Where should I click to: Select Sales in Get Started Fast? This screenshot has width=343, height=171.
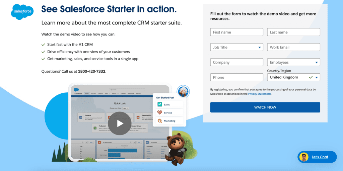pyautogui.click(x=169, y=104)
